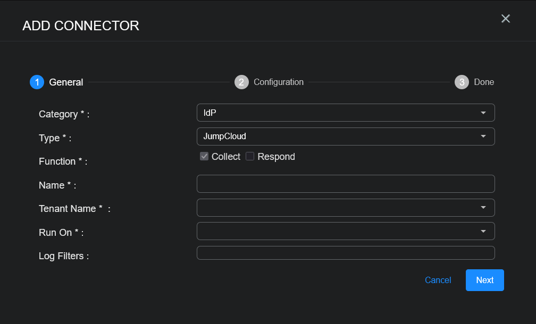Select the General step label
This screenshot has width=536, height=324.
point(66,82)
